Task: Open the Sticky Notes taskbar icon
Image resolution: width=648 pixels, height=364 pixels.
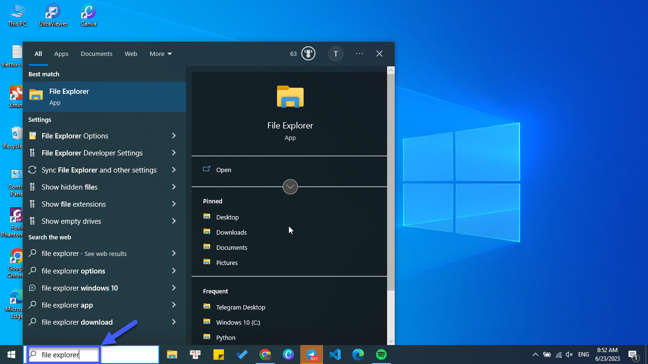Action: pos(219,355)
